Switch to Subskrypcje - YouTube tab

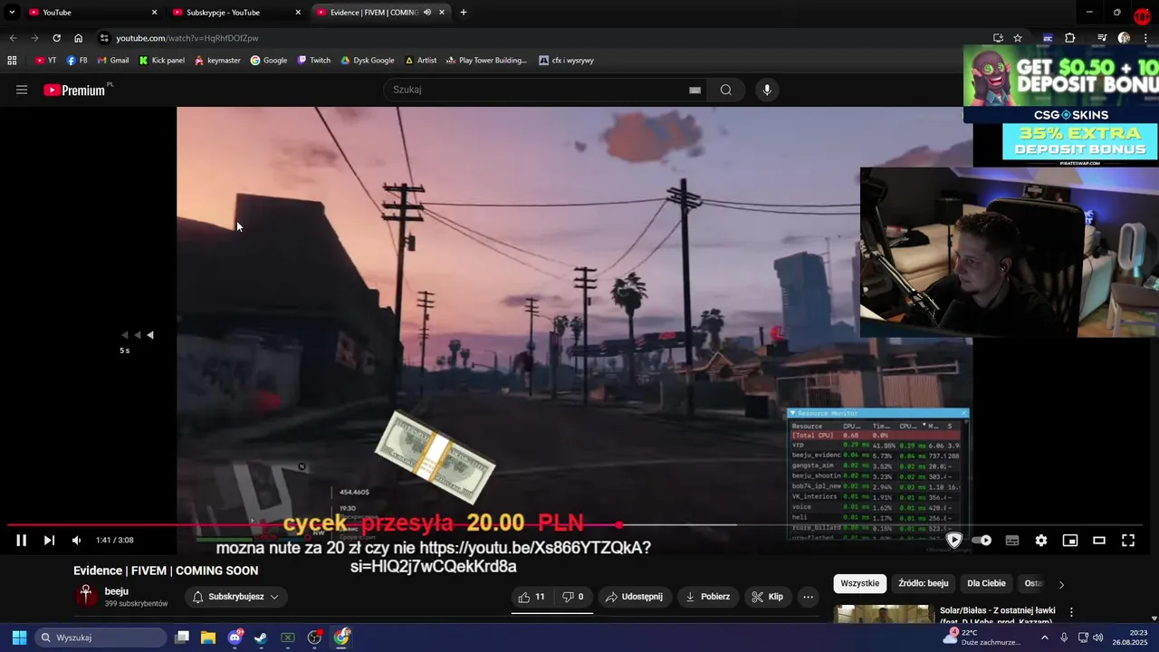point(235,13)
